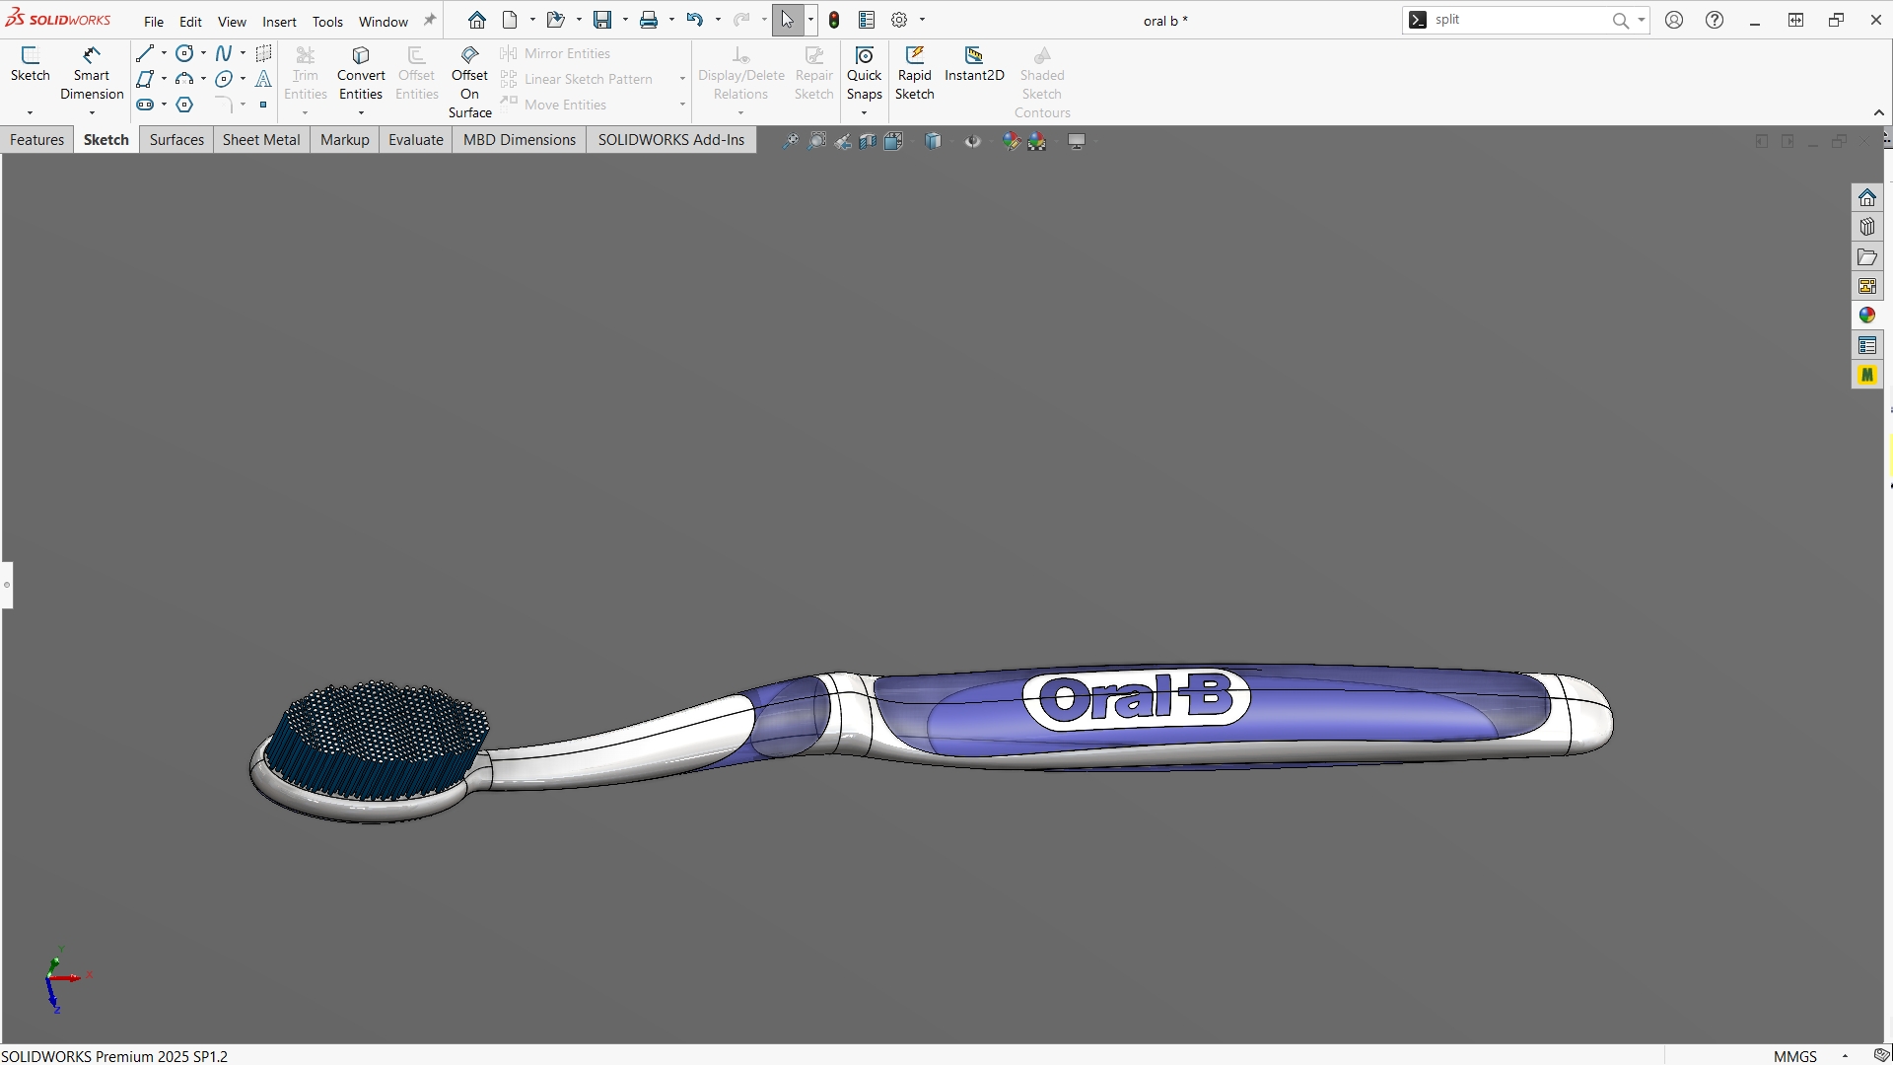
Task: Click the Section View icon
Action: (x=868, y=141)
